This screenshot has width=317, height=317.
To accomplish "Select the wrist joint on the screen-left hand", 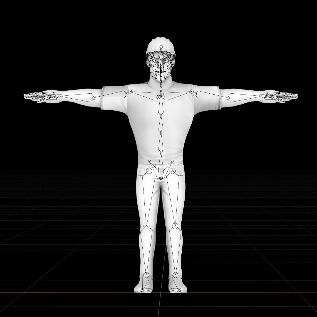I will [x=60, y=96].
